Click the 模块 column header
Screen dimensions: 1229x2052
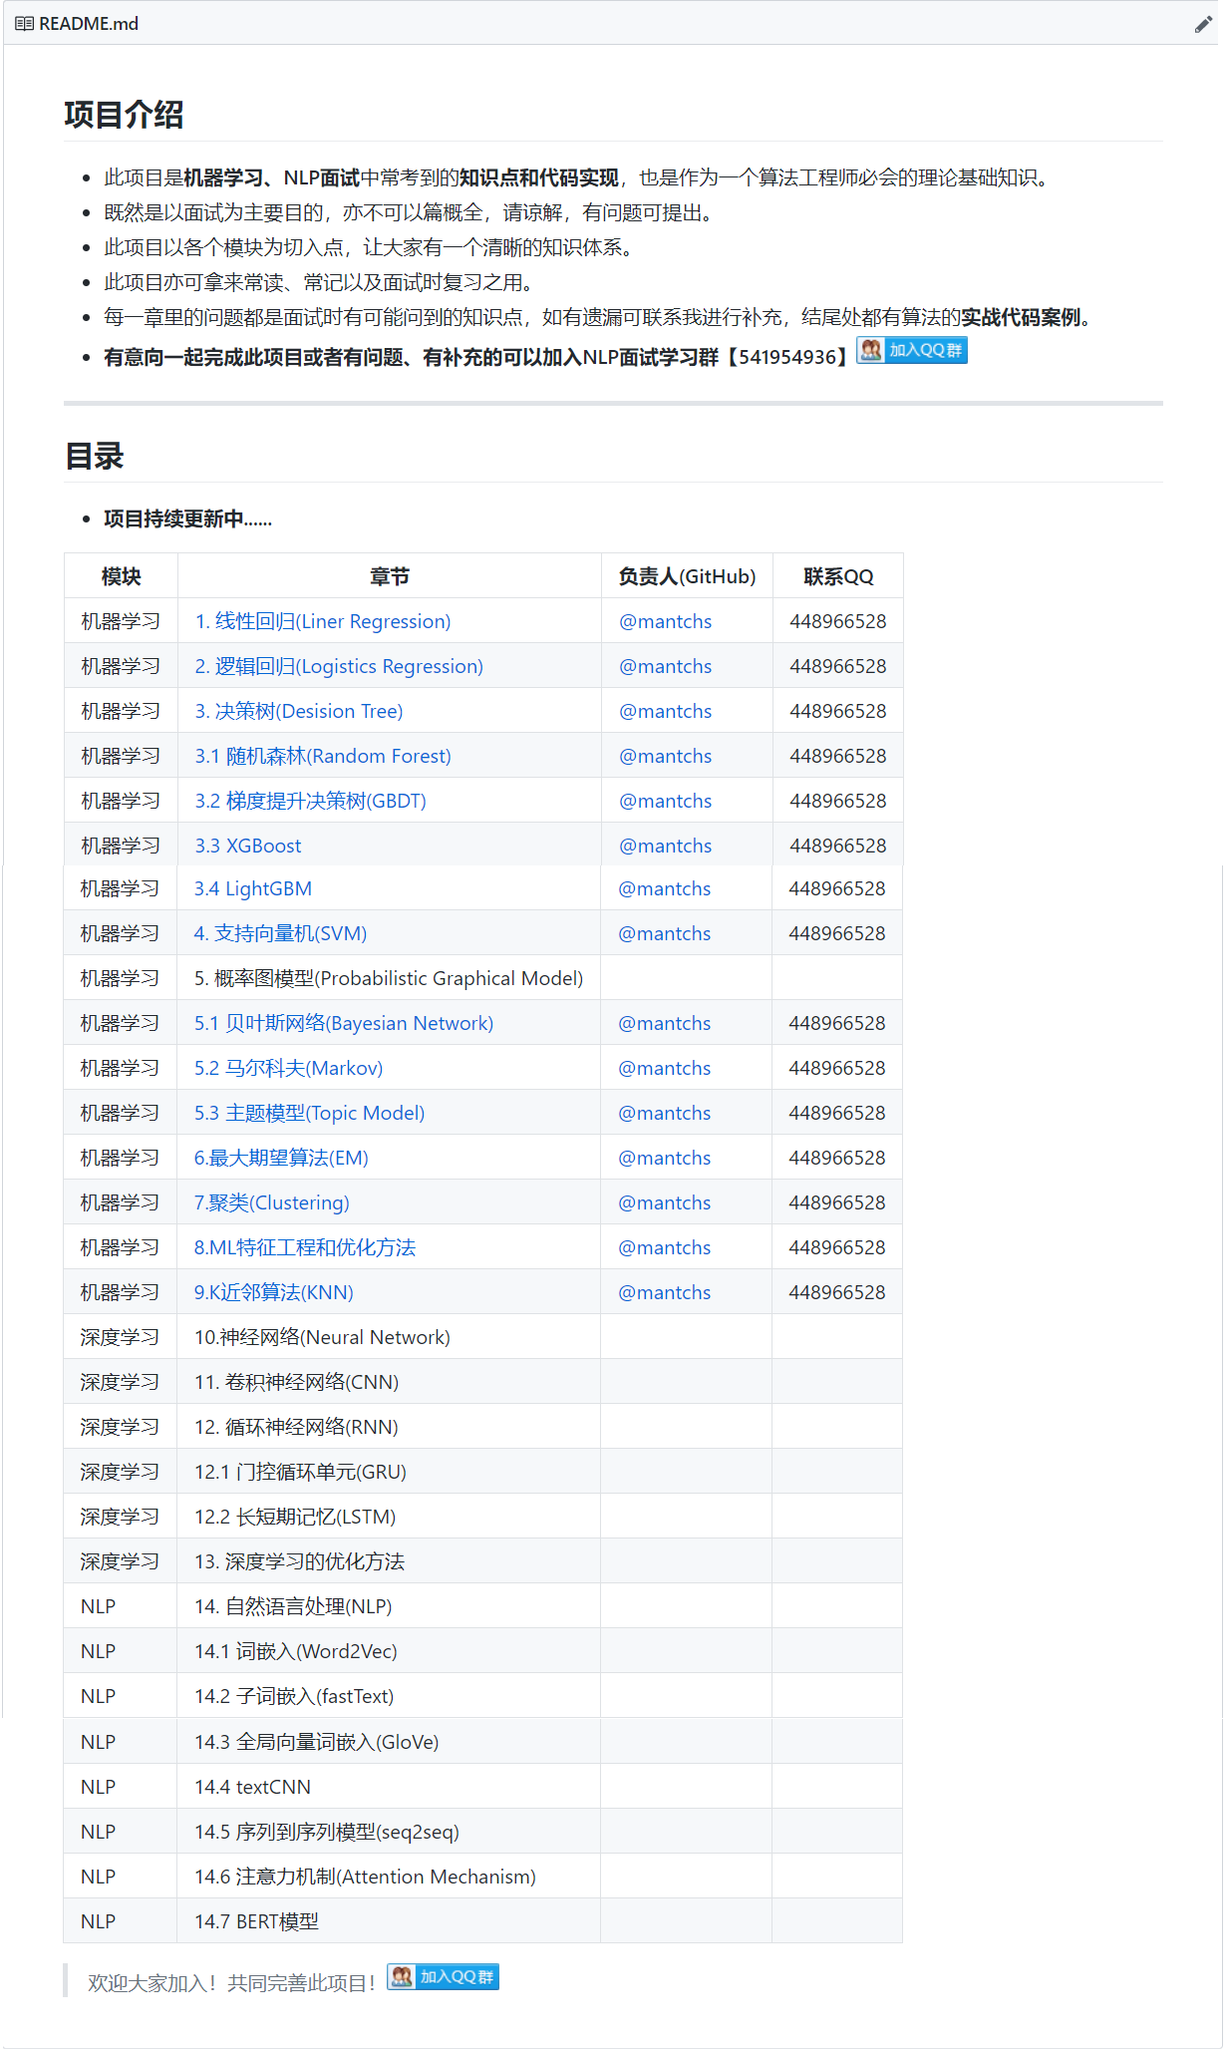(122, 576)
